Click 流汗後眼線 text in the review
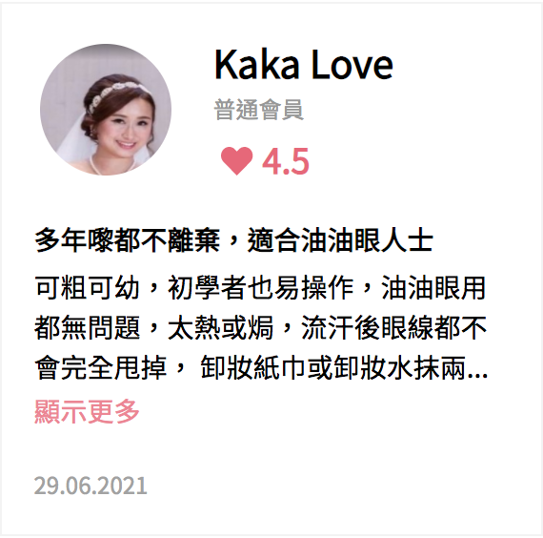Image resolution: width=543 pixels, height=538 pixels. 368,328
